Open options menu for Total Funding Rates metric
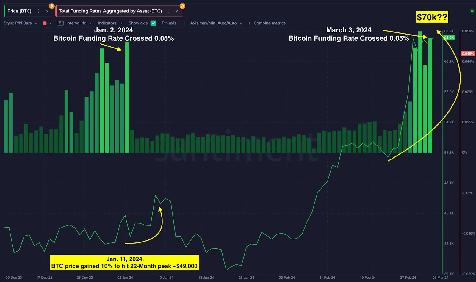Image resolution: width=476 pixels, height=282 pixels. (169, 11)
